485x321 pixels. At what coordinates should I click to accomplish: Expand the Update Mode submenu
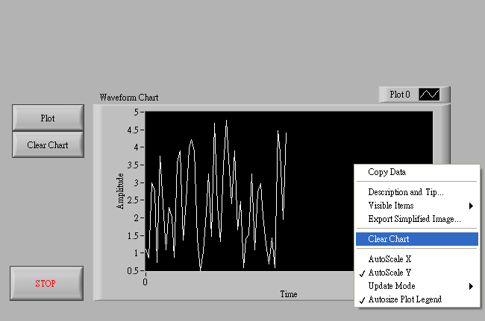point(417,286)
